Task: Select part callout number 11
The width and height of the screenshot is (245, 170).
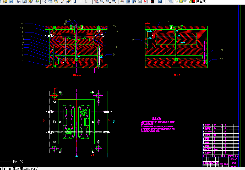Action: tap(22, 24)
